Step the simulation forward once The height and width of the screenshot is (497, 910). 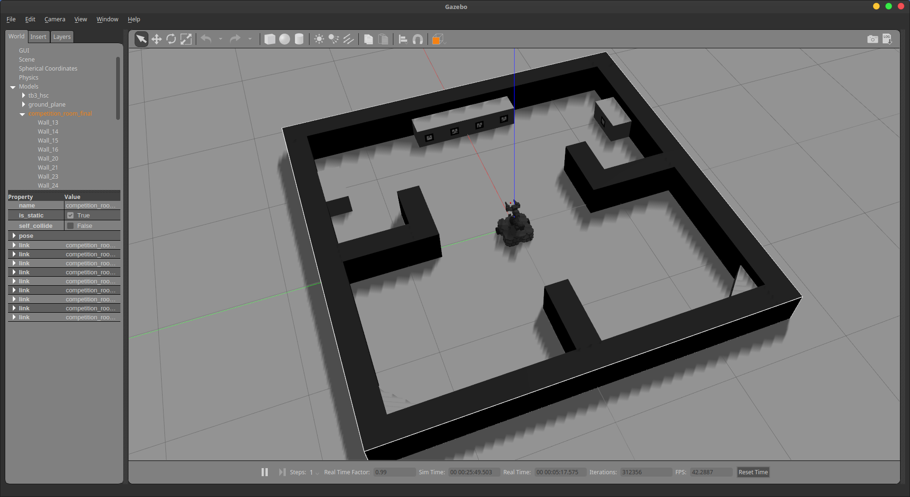282,472
